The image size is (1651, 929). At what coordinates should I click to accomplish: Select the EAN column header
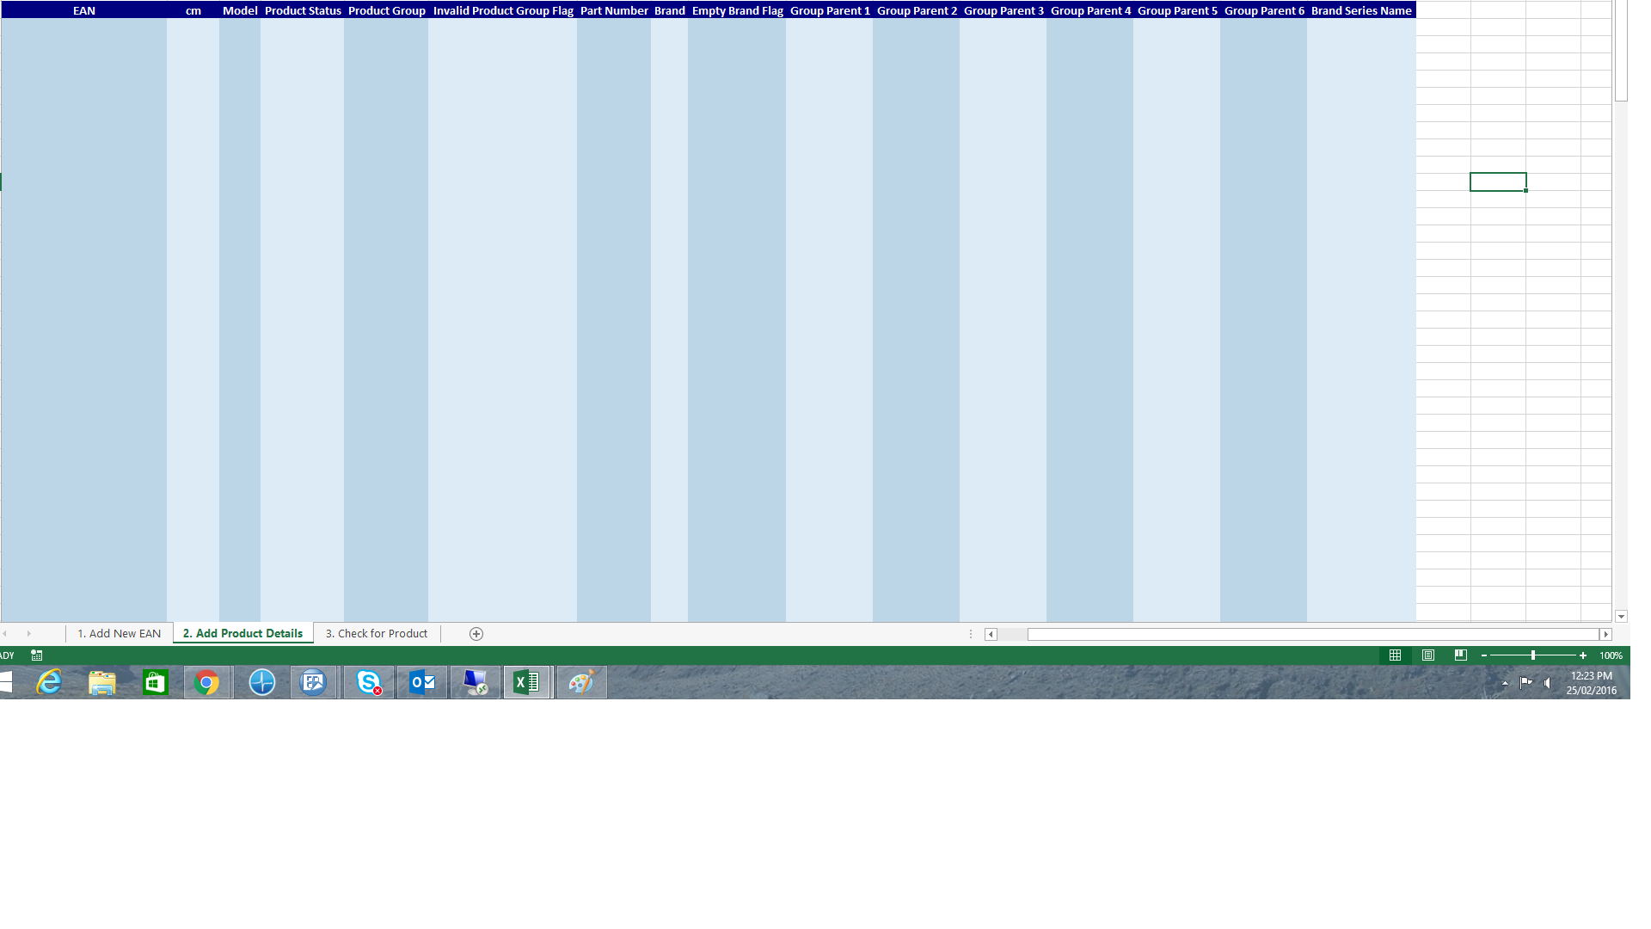click(x=83, y=10)
